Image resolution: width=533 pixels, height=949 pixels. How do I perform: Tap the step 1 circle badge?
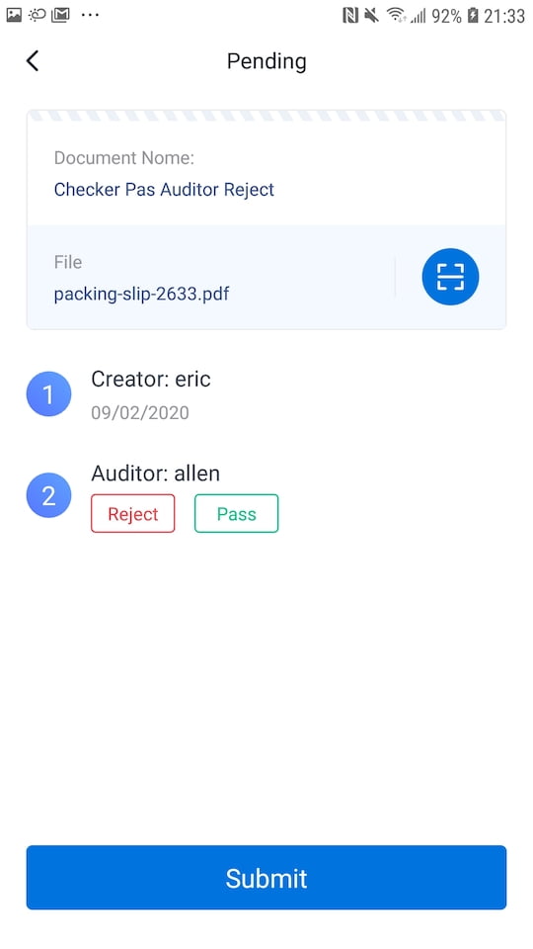[49, 394]
